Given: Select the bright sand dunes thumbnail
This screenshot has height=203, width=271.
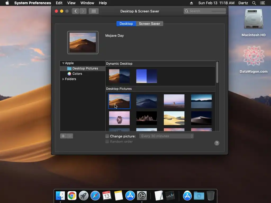Looking at the screenshot, I should tap(174, 118).
